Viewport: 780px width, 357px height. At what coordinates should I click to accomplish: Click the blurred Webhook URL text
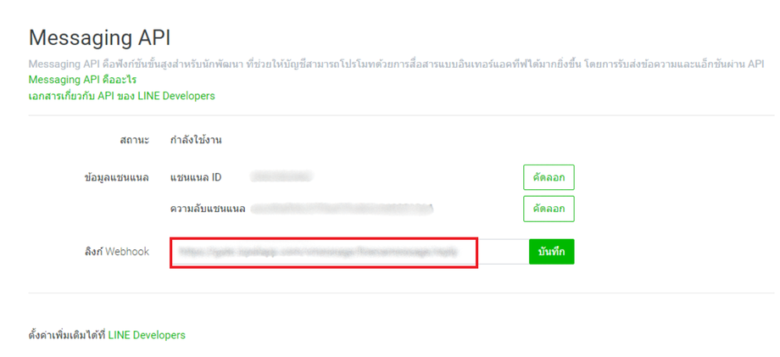point(314,252)
